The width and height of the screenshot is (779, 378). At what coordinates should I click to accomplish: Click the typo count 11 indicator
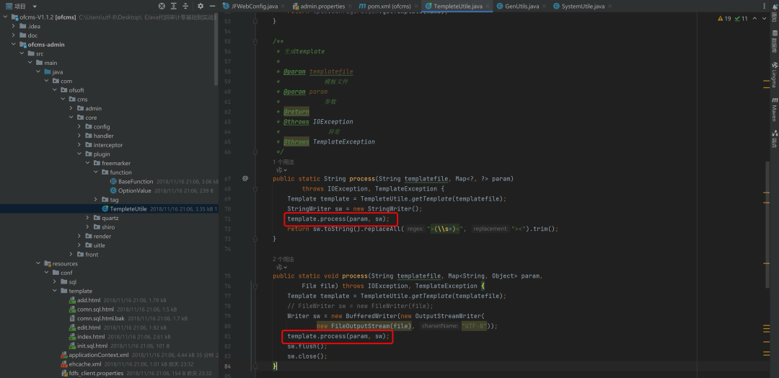tap(741, 18)
